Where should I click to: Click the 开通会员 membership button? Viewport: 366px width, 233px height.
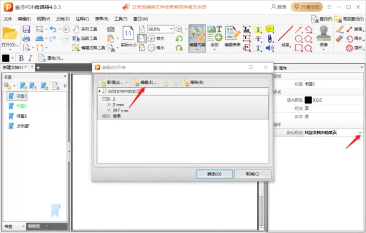coord(307,7)
